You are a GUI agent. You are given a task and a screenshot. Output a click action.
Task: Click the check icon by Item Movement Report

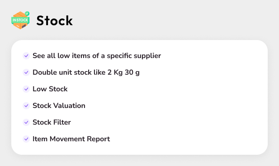pos(26,139)
